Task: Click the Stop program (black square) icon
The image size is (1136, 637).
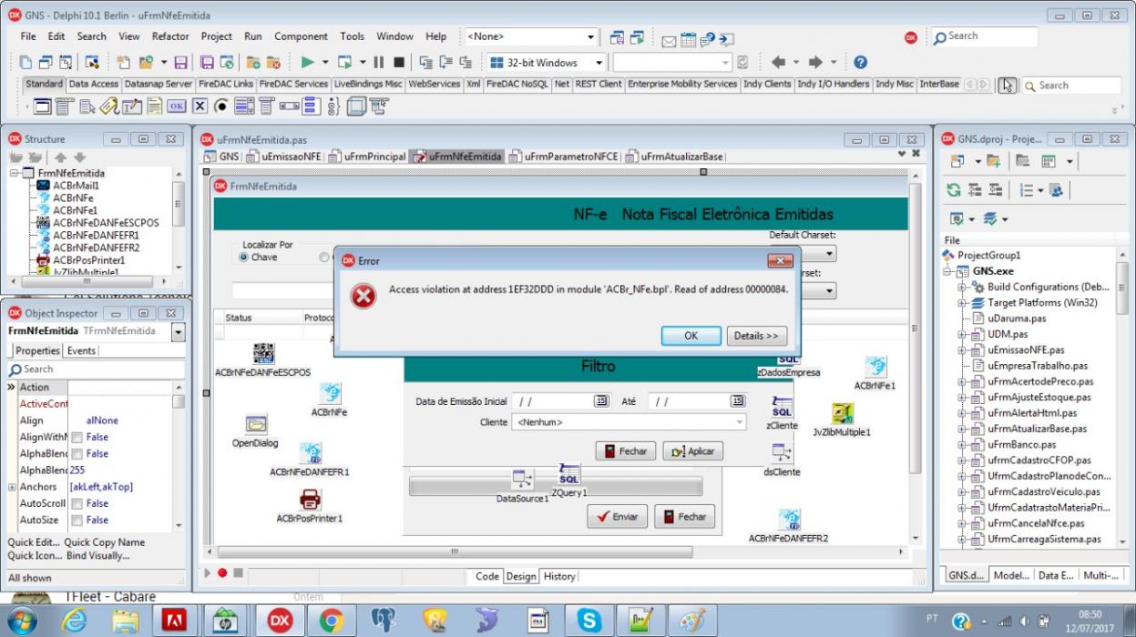Action: pos(399,63)
